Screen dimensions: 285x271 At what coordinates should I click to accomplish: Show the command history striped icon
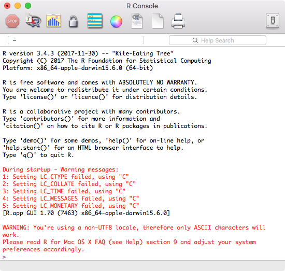point(95,21)
